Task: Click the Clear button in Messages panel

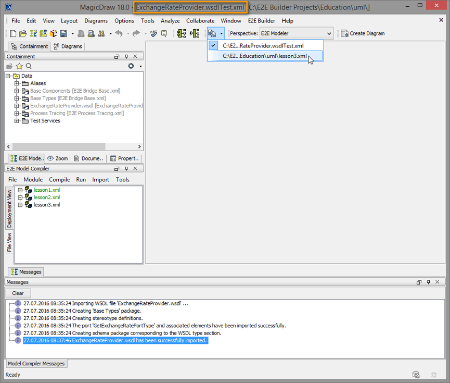Action: 18,293
